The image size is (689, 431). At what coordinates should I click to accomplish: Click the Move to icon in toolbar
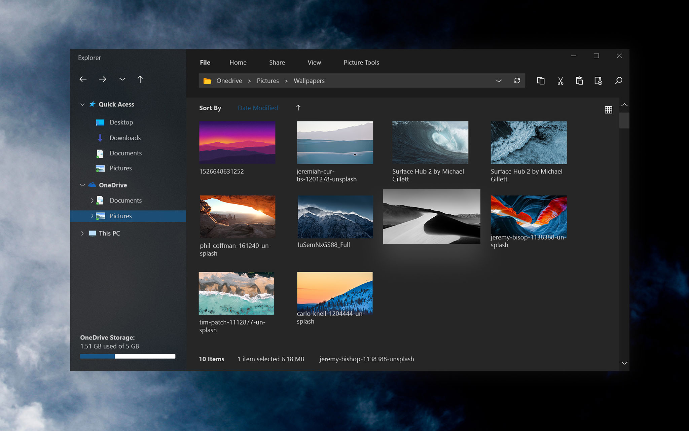598,80
